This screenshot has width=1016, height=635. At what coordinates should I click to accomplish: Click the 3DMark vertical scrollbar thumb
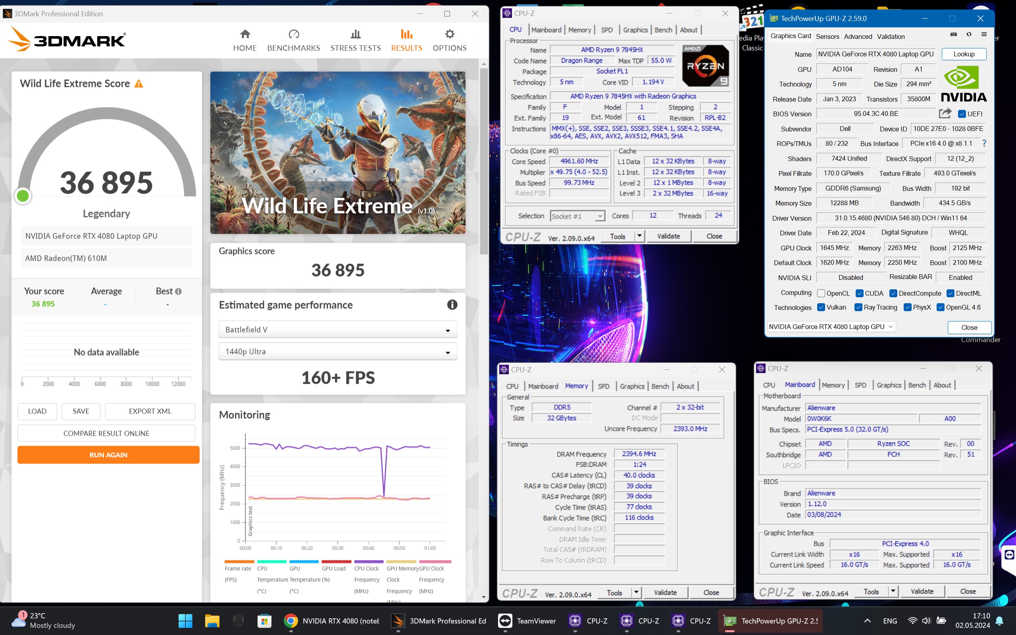484,161
